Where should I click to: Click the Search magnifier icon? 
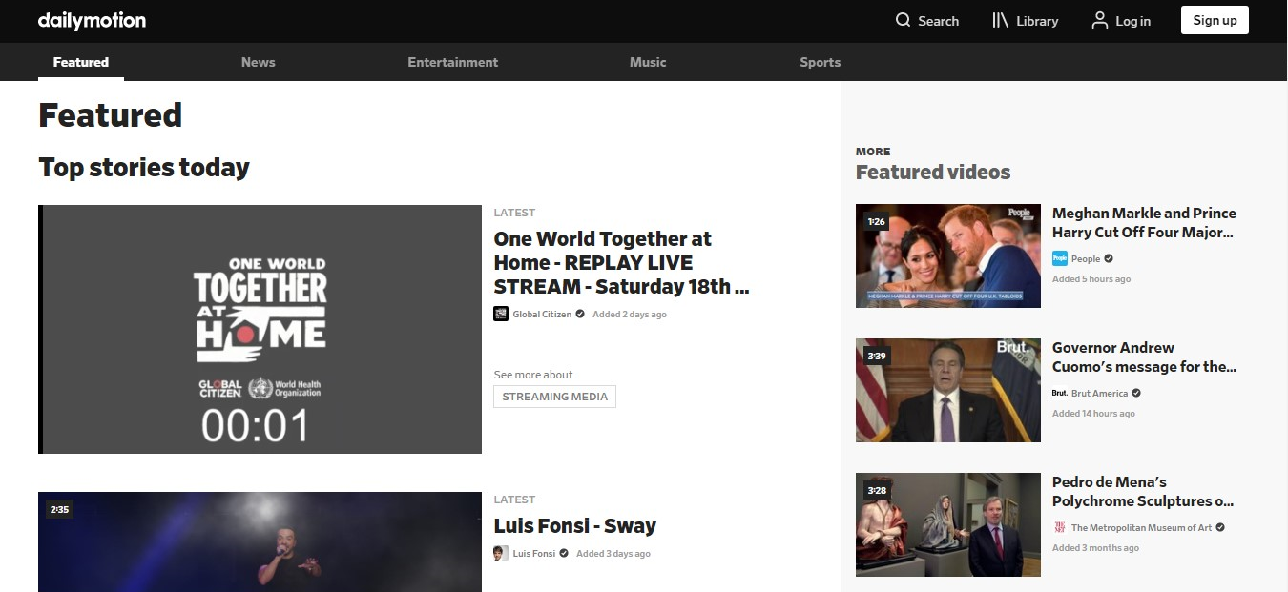click(x=904, y=20)
